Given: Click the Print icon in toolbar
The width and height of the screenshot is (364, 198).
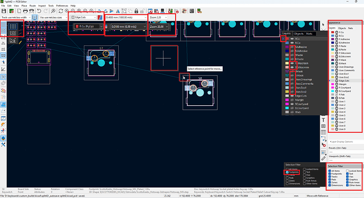Looking at the screenshot, I should [25, 11].
